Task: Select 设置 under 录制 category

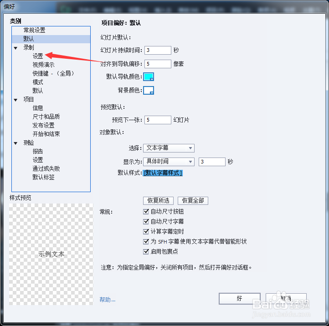Action: click(x=38, y=56)
